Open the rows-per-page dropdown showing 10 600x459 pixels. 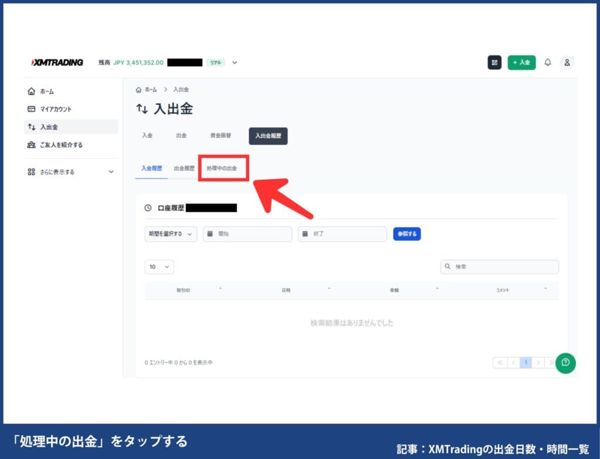(x=159, y=266)
